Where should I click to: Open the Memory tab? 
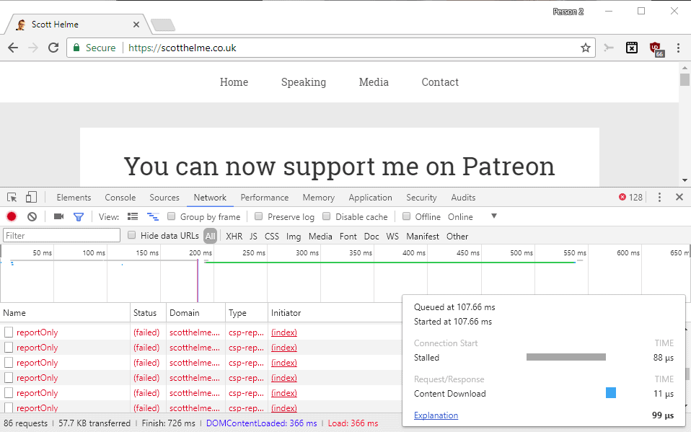319,198
